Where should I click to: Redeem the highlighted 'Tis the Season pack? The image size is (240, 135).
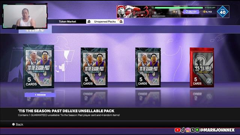(x=40, y=95)
